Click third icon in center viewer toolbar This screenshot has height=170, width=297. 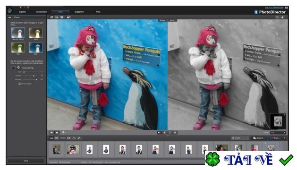170,133
